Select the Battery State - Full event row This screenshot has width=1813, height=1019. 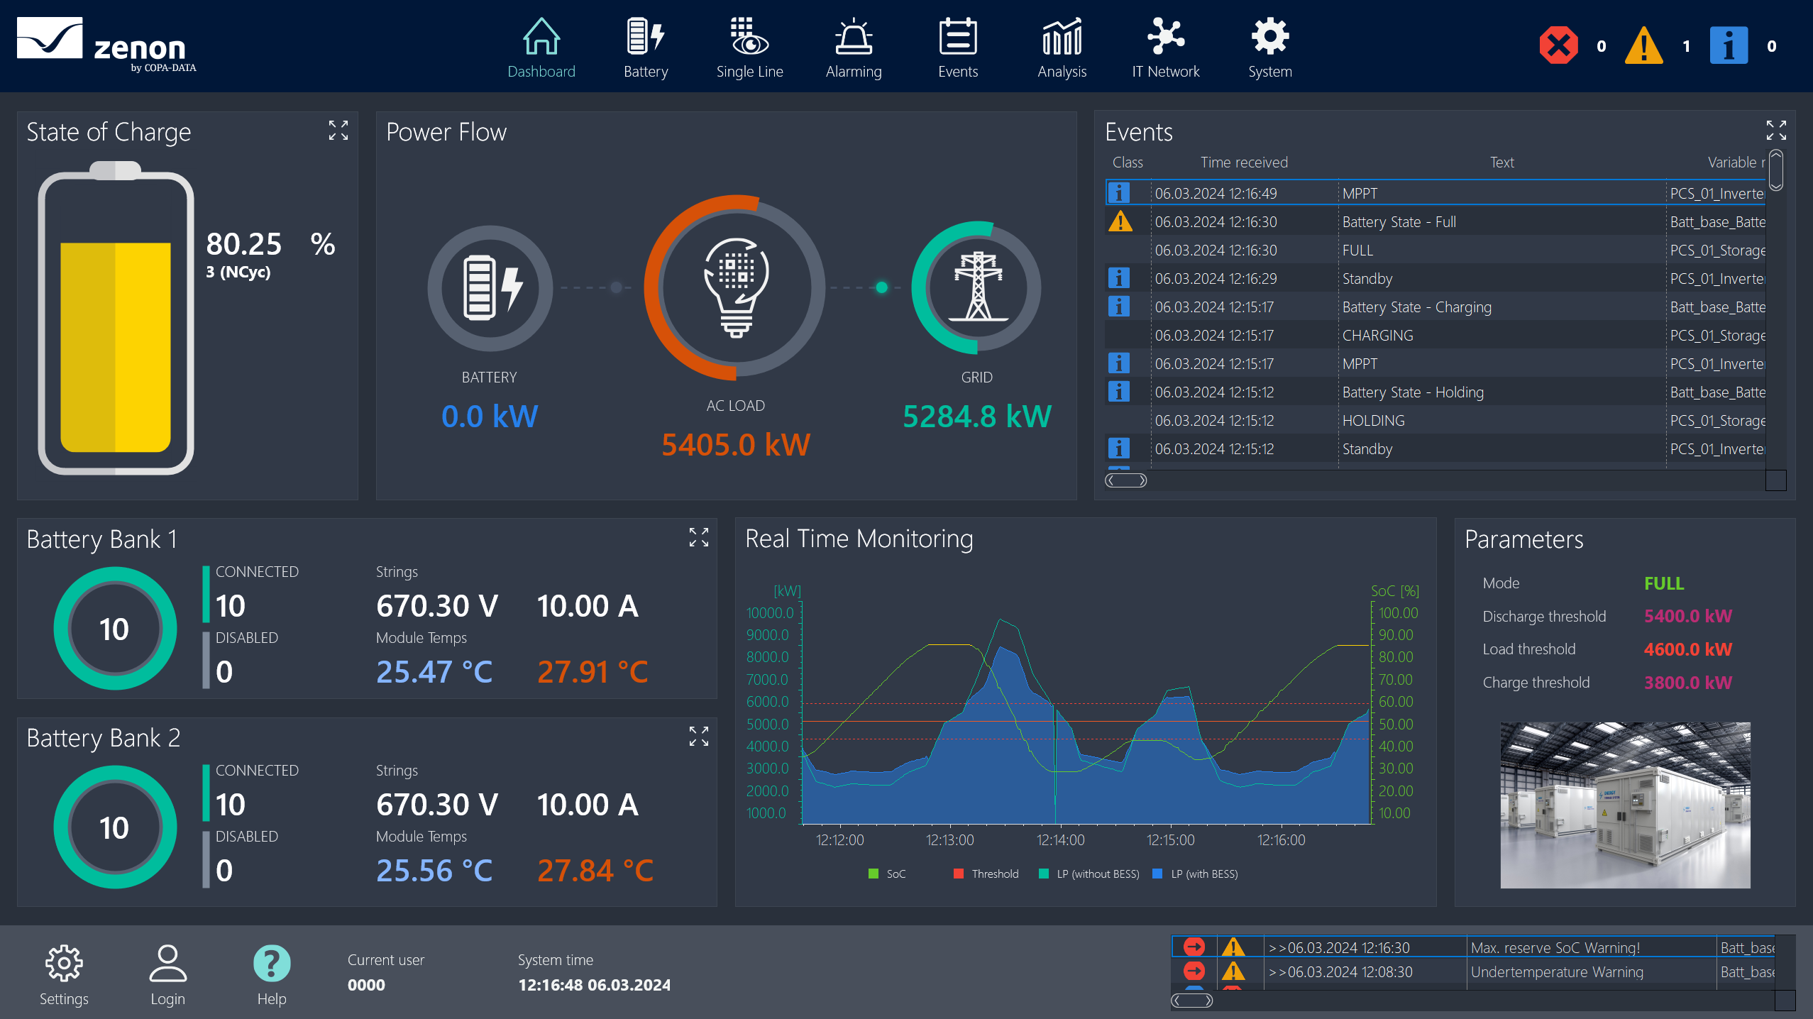pos(1398,222)
